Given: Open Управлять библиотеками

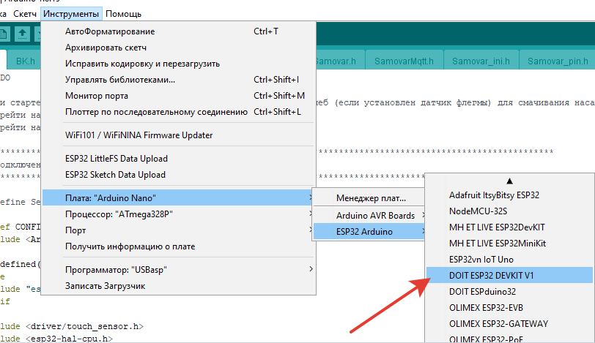Looking at the screenshot, I should point(178,80).
